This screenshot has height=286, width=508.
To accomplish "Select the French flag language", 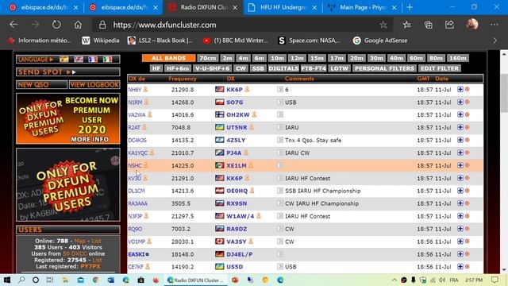I will pos(93,59).
